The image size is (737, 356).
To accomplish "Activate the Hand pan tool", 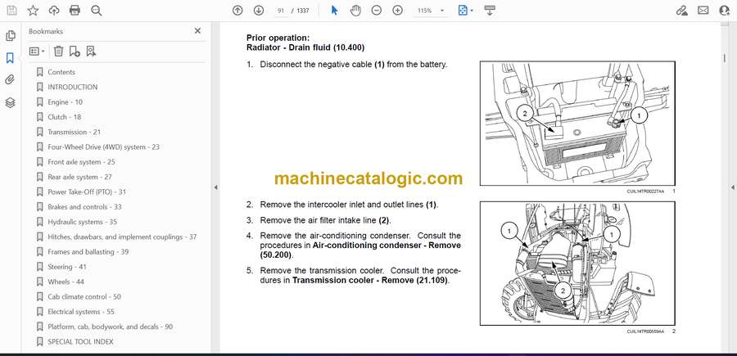I will pos(356,11).
